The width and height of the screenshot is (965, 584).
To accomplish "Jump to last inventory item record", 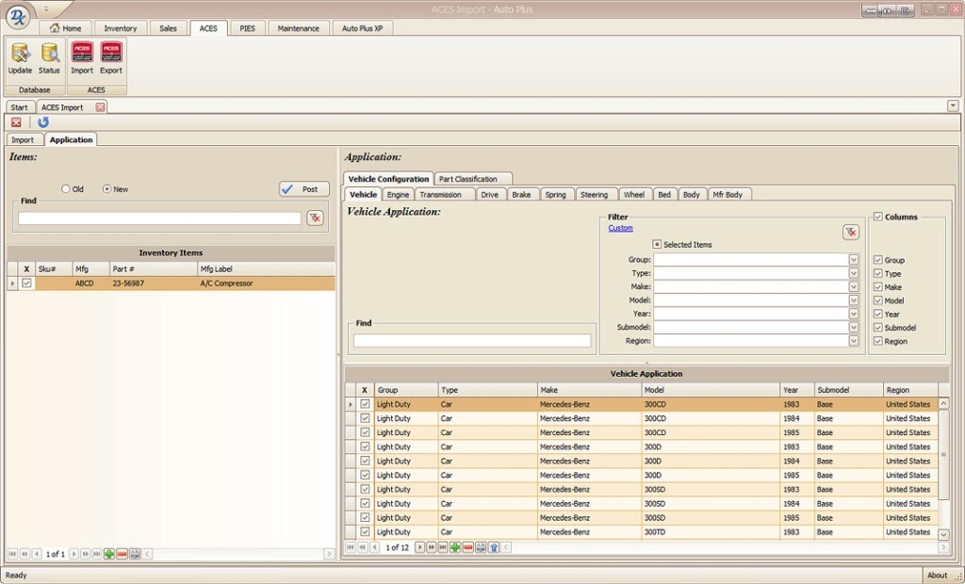I will [97, 554].
